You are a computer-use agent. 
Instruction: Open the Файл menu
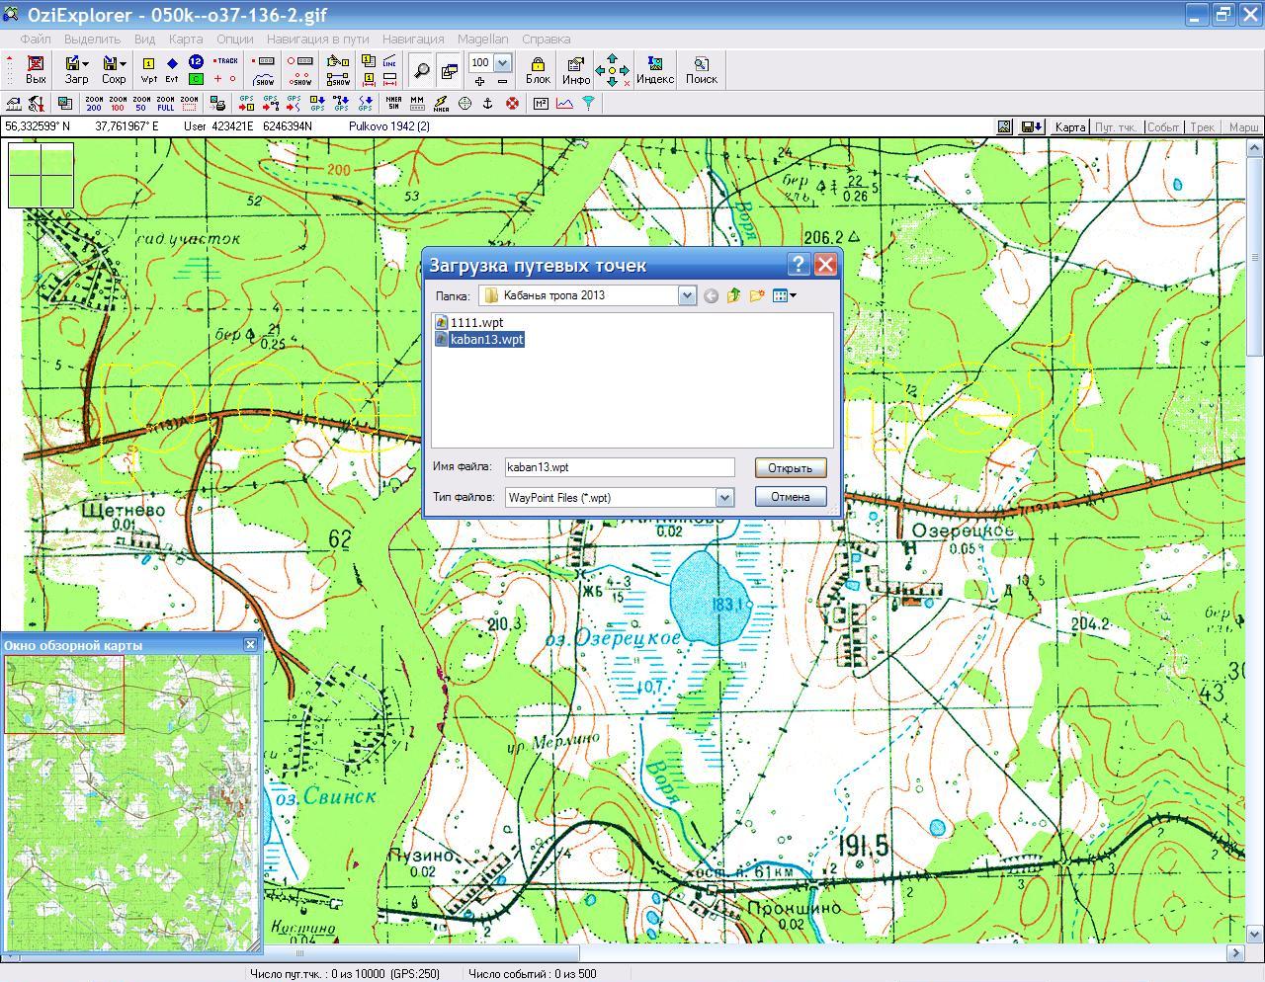[36, 40]
